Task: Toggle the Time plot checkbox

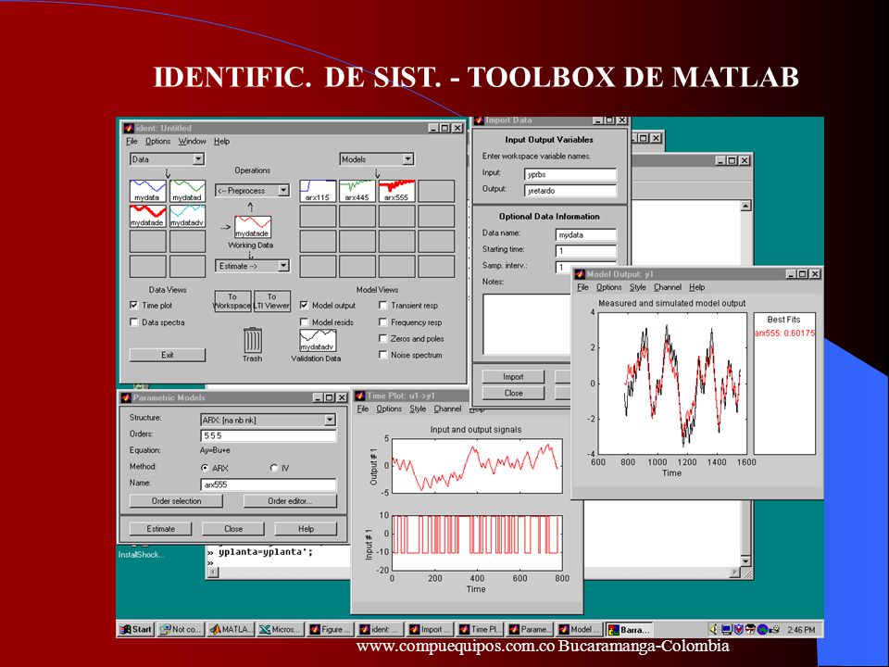Action: point(133,305)
